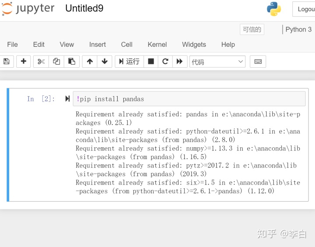This screenshot has width=315, height=247.
Task: Restart and run all fast-forward icon
Action: coord(180,62)
